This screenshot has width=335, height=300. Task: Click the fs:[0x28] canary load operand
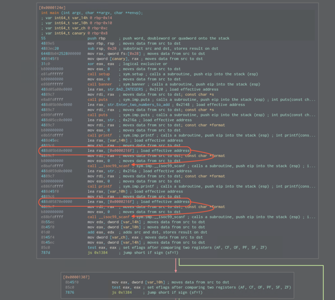[134, 54]
